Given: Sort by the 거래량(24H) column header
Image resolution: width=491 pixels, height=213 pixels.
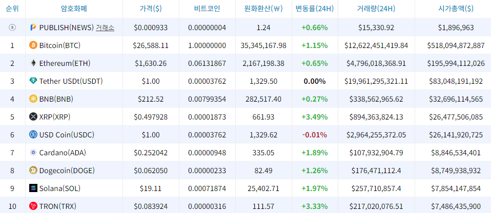Looking at the screenshot, I should (x=376, y=9).
